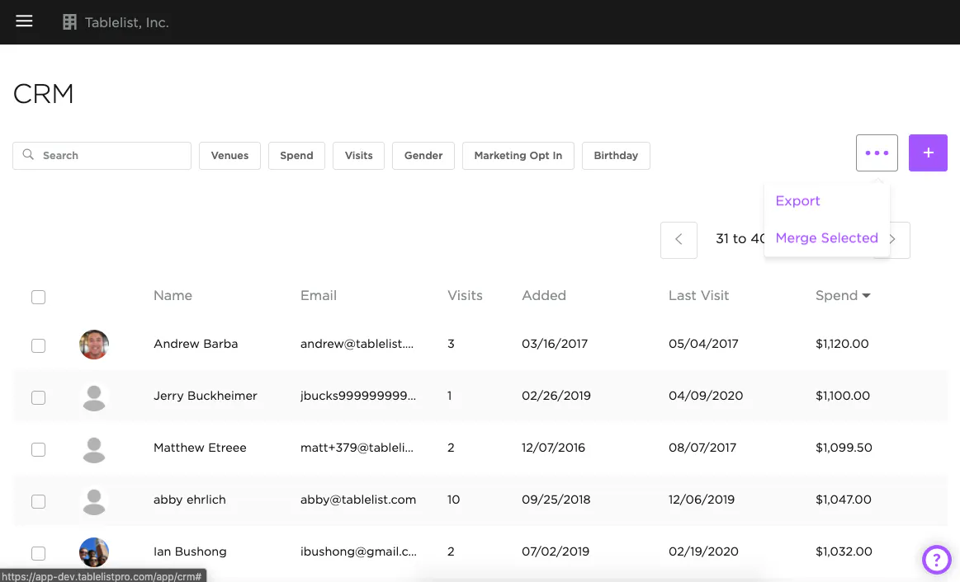Open the Gender filter
960x582 pixels.
point(423,156)
